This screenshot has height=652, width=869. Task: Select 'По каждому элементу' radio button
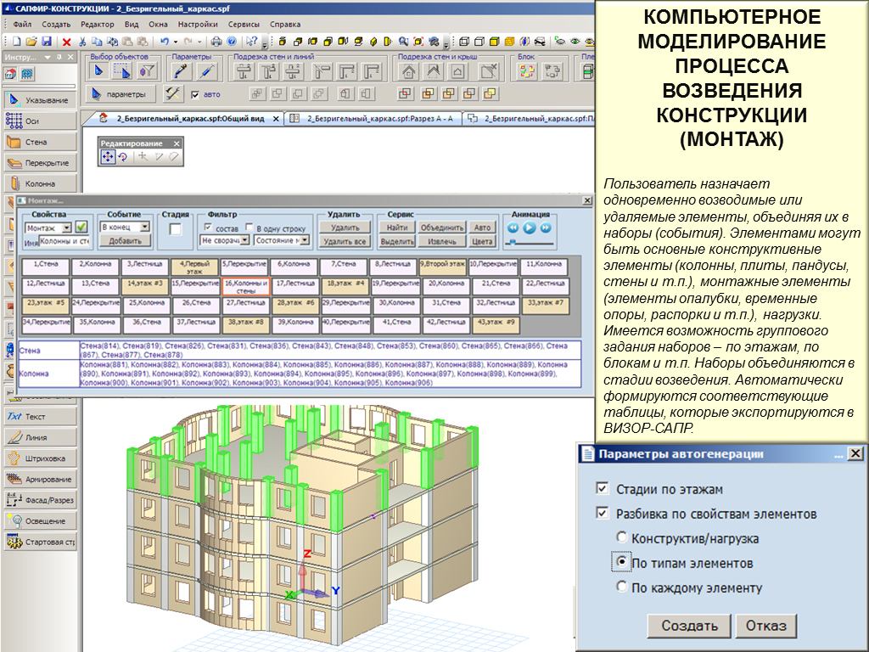coord(622,587)
